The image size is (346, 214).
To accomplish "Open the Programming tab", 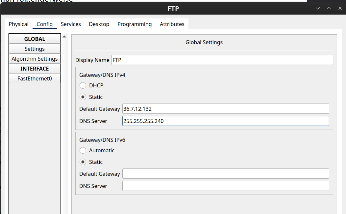I will (x=135, y=24).
